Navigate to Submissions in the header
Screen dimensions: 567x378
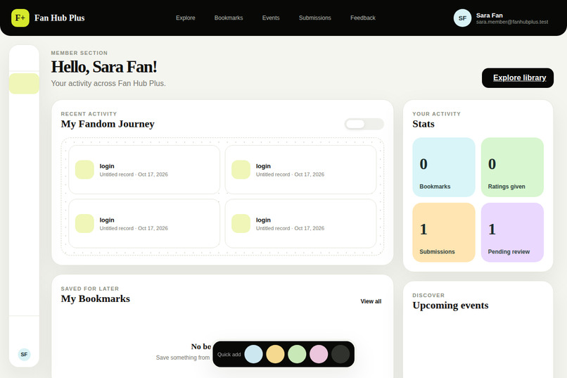[315, 18]
